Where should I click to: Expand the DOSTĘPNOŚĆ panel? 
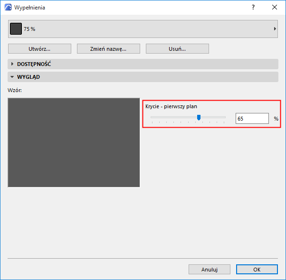coord(143,64)
